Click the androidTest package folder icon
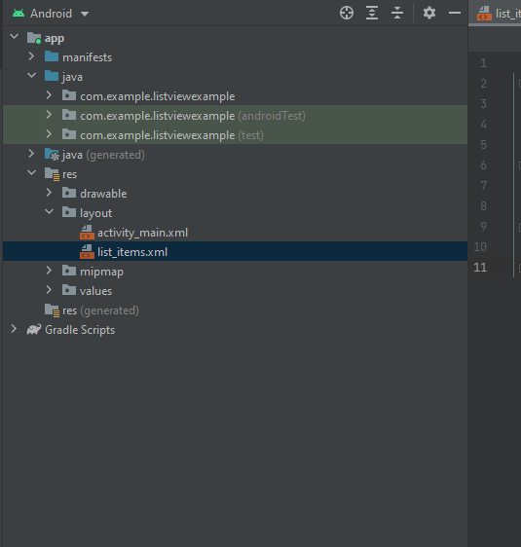Image resolution: width=521 pixels, height=547 pixels. click(x=69, y=115)
